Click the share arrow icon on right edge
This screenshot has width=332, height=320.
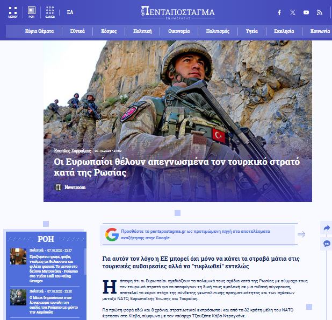[327, 228]
